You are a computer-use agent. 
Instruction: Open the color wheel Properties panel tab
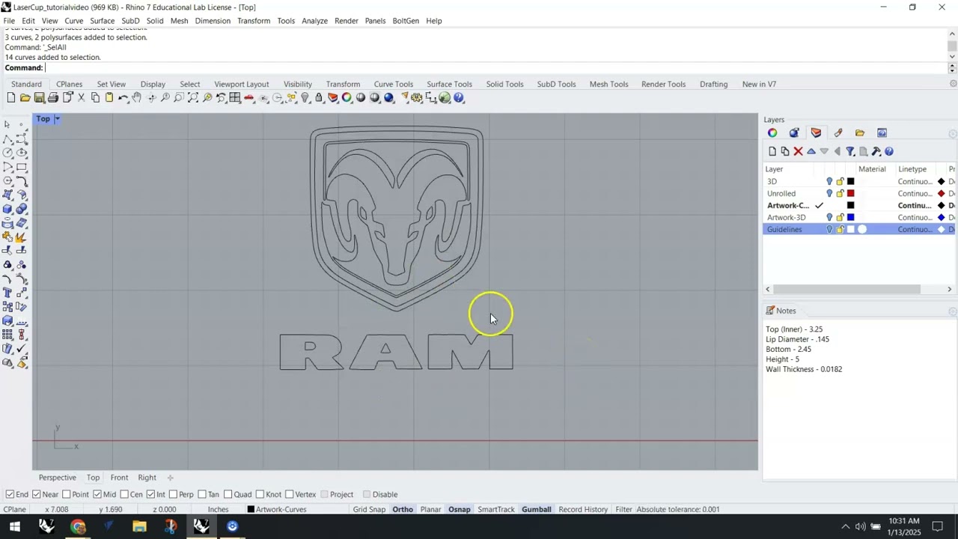tap(772, 133)
